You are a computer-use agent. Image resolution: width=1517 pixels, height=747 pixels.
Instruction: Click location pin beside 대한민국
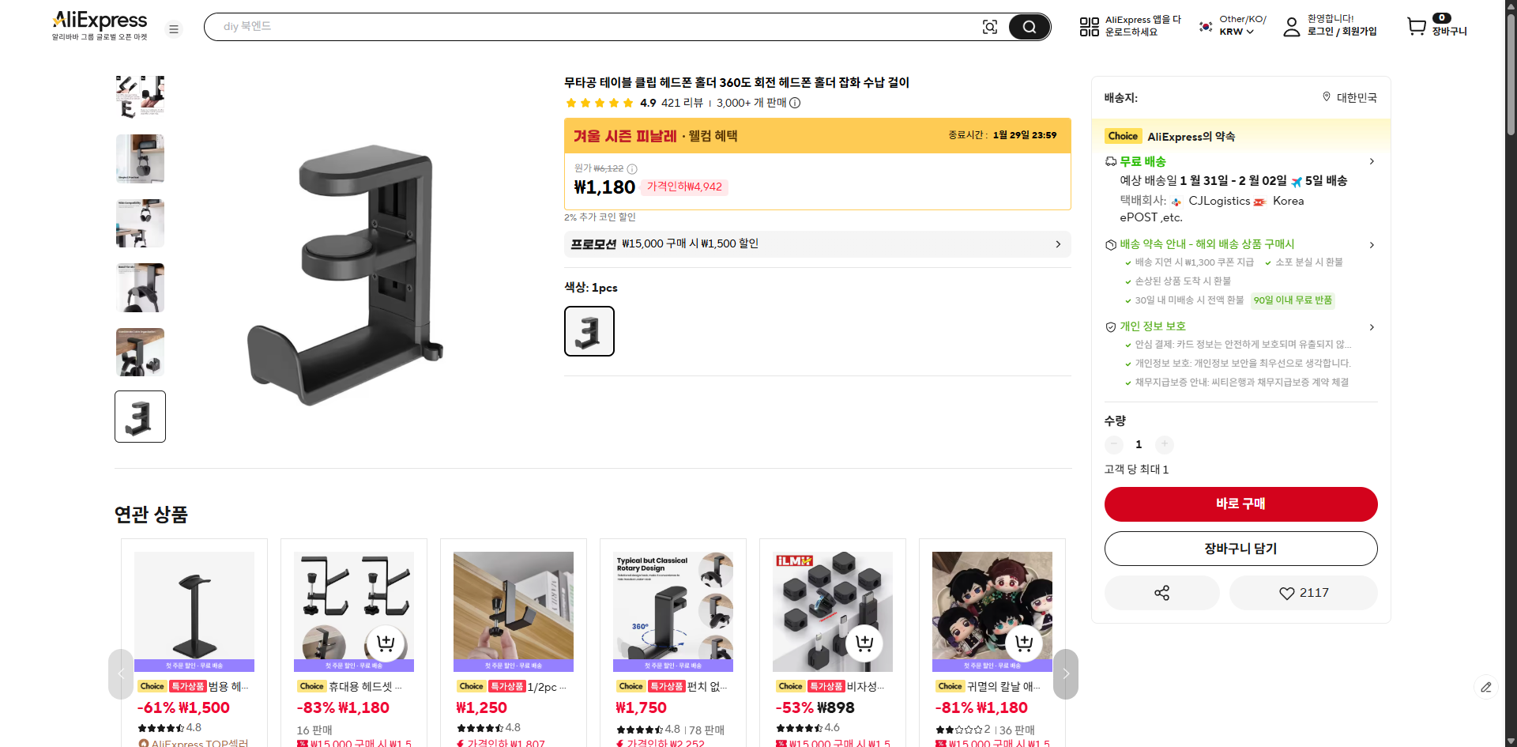1327,97
